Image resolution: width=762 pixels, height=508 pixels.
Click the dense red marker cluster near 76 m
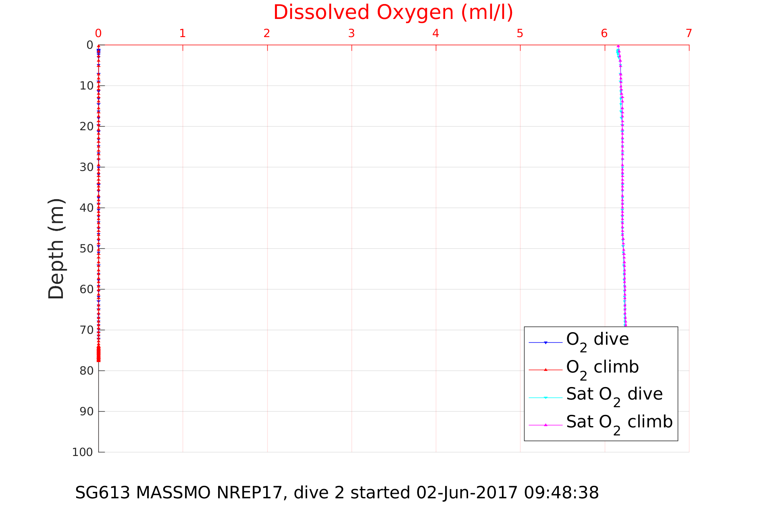98,354
